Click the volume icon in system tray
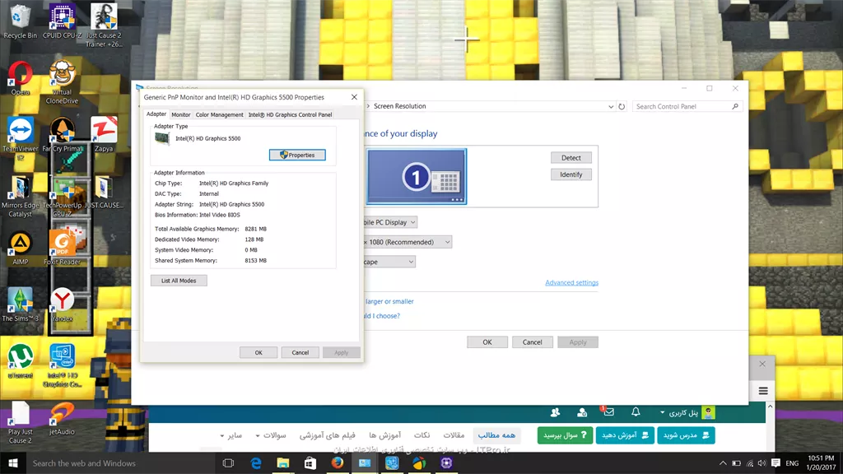Screen dimensions: 843x474 [x=761, y=462]
